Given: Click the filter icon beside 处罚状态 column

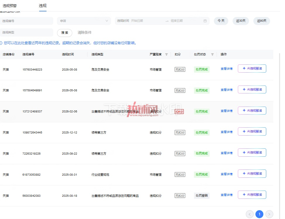Looking at the screenshot, I should pos(212,54).
